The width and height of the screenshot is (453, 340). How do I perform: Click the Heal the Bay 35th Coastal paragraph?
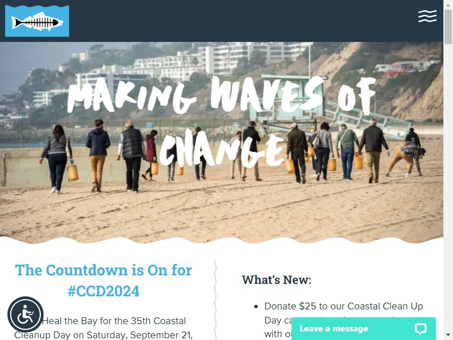click(x=103, y=328)
